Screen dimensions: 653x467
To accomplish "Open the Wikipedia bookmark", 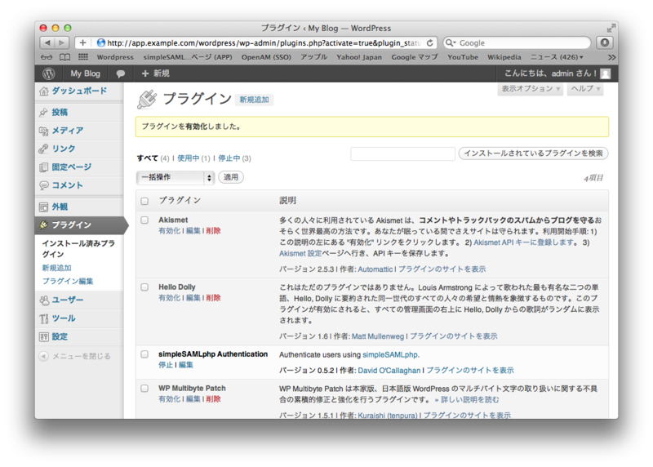I will (504, 57).
